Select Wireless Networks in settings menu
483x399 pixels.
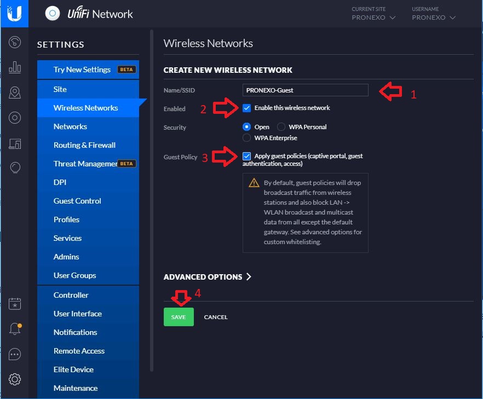[88, 108]
